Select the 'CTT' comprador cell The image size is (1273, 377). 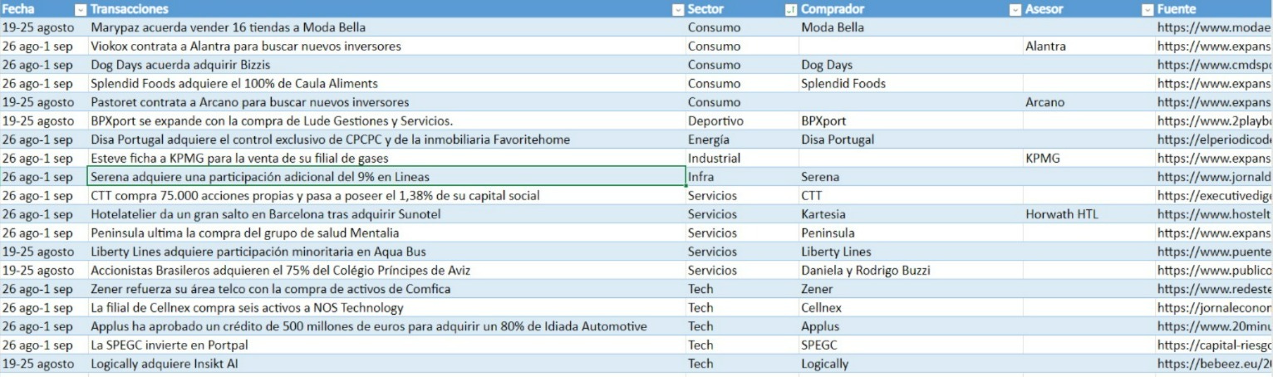point(911,196)
